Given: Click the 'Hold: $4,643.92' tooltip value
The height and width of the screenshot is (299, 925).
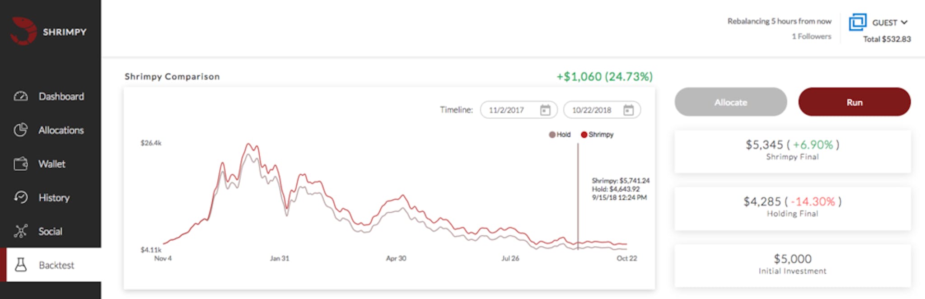Looking at the screenshot, I should click(616, 189).
